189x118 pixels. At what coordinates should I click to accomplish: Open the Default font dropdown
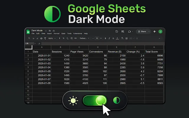[x=84, y=38]
